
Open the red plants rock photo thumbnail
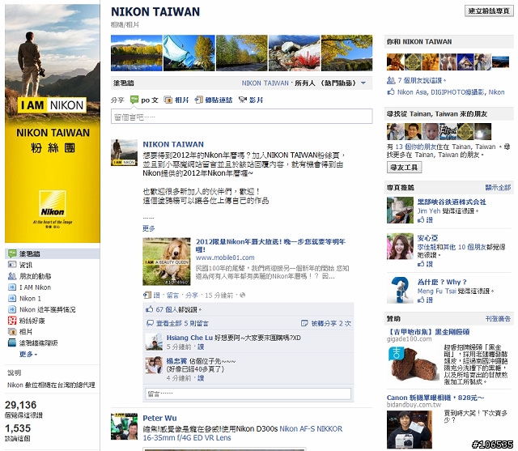point(294,53)
